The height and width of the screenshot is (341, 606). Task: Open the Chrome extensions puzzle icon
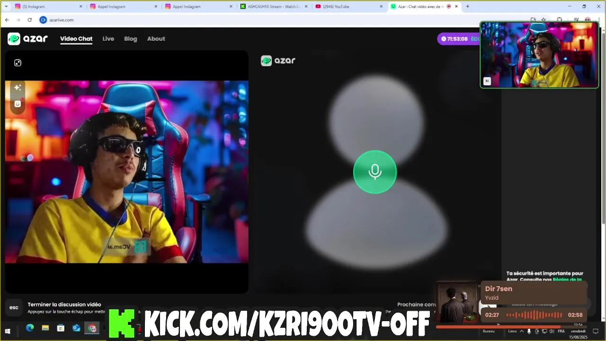[x=560, y=20]
